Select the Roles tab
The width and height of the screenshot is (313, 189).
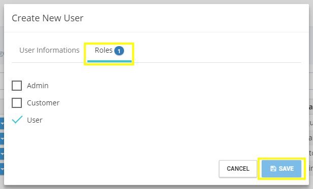point(109,52)
